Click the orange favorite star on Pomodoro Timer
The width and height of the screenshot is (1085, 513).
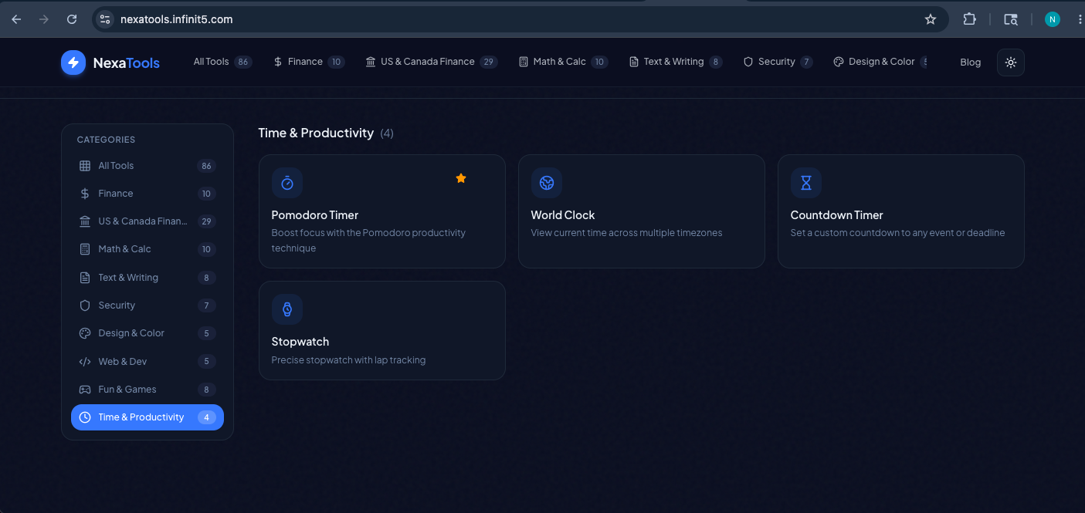coord(461,178)
